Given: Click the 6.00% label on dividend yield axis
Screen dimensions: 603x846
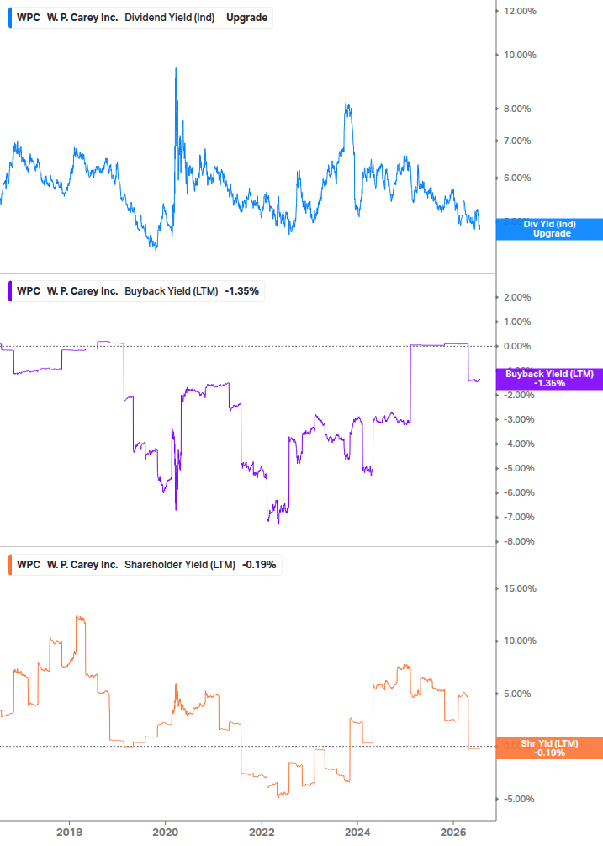Looking at the screenshot, I should pyautogui.click(x=517, y=178).
